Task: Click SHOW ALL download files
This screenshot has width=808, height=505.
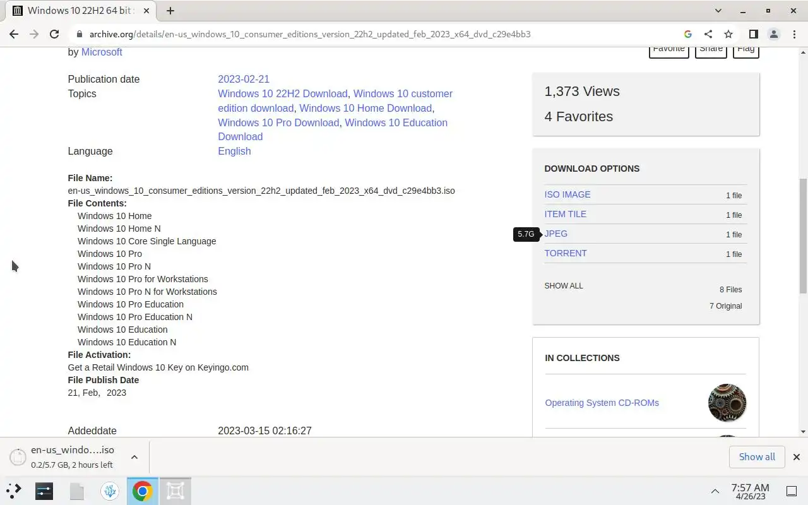Action: 564,286
